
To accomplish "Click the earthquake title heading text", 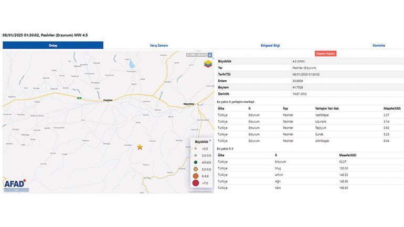I will pos(45,35).
